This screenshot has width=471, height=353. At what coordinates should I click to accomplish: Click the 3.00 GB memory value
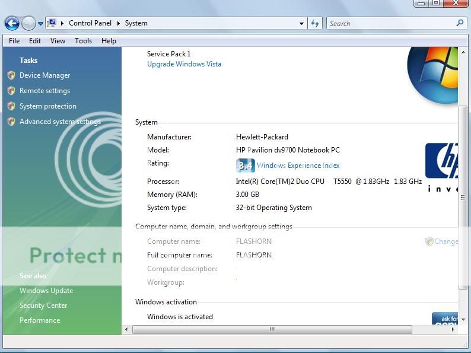(247, 195)
